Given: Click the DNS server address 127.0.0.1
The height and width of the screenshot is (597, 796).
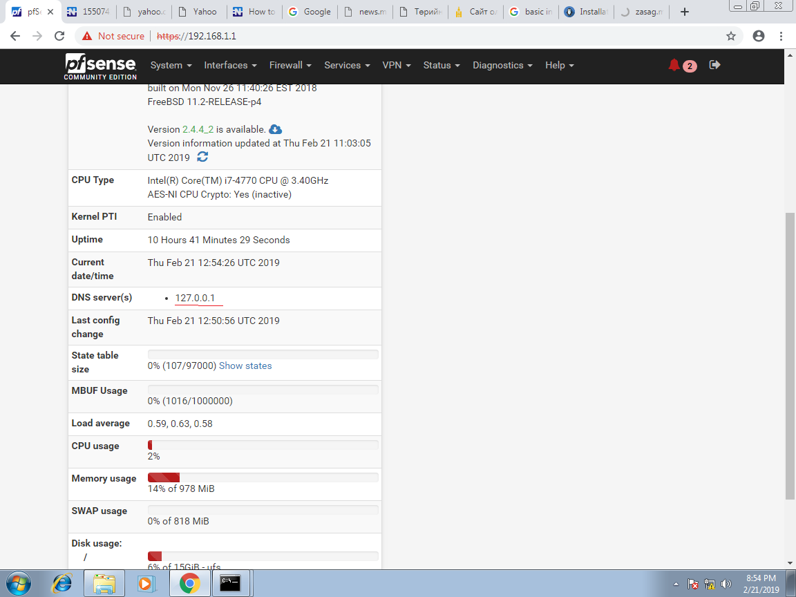Looking at the screenshot, I should [x=195, y=298].
